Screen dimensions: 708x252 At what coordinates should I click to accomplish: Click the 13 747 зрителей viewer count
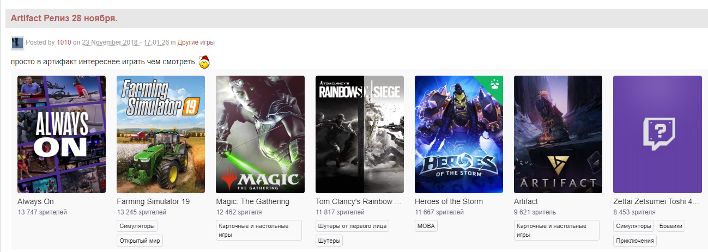pyautogui.click(x=42, y=212)
